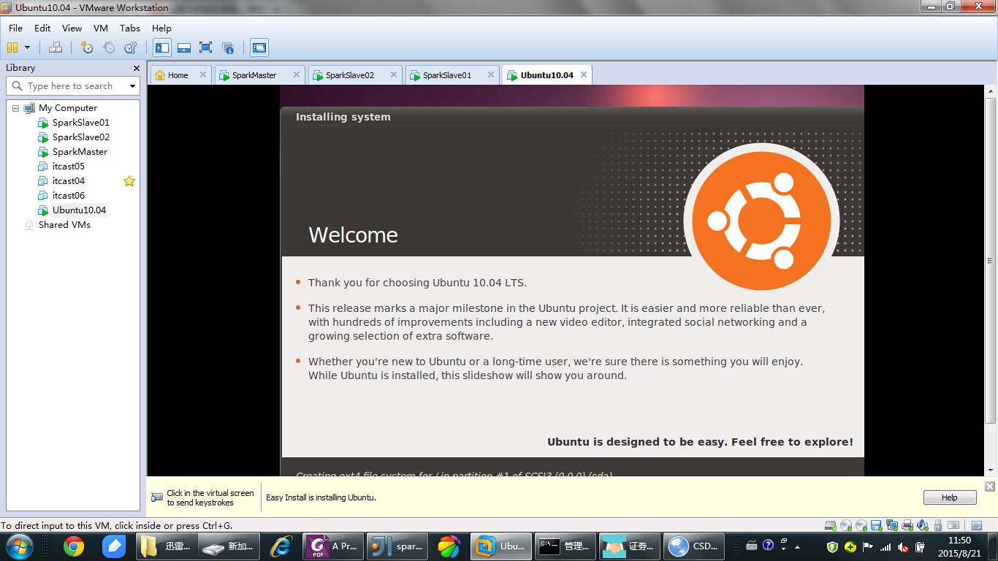Dismiss the Easy Install message bar
This screenshot has height=561, width=998.
(990, 486)
